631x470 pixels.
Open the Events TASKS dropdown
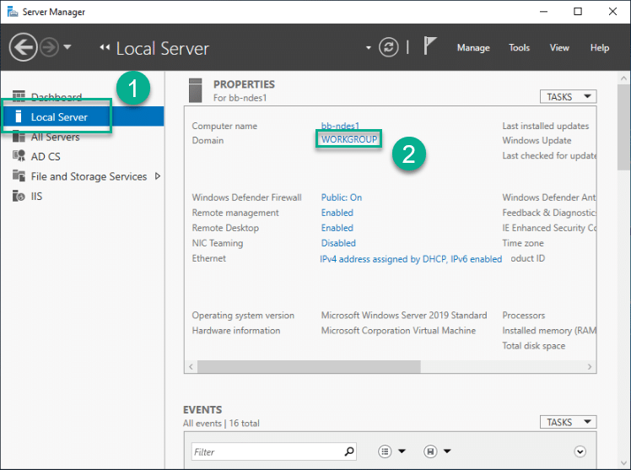coord(568,422)
